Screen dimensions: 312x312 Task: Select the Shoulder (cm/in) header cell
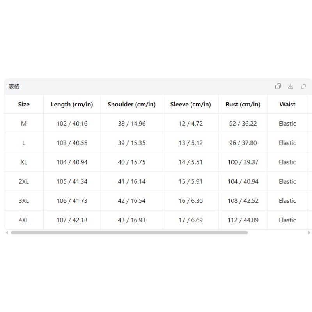pyautogui.click(x=131, y=104)
